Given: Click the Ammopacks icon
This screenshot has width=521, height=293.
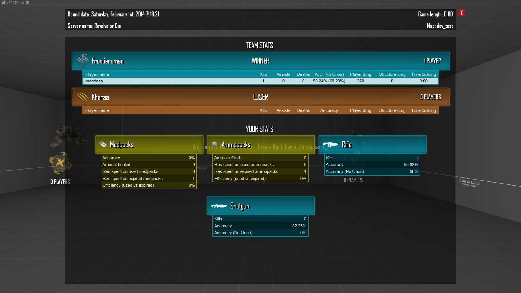Looking at the screenshot, I should point(215,144).
